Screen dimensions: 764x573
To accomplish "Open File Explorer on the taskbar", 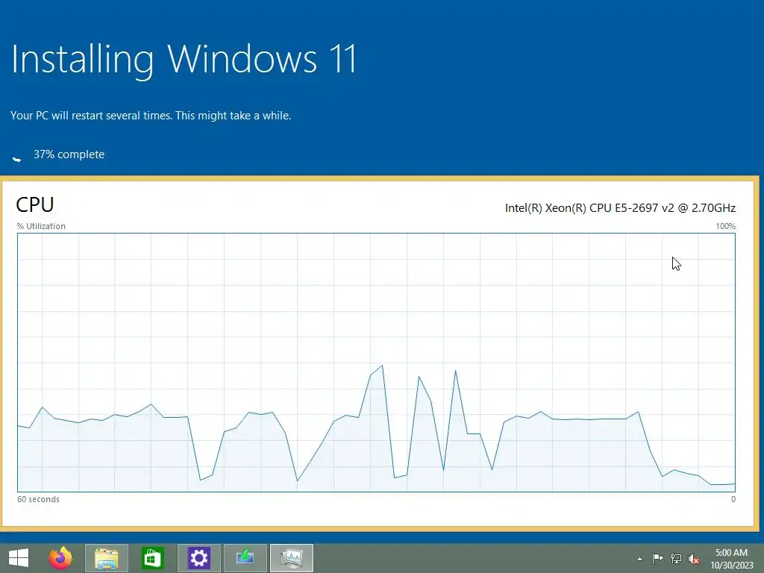I will [x=107, y=558].
